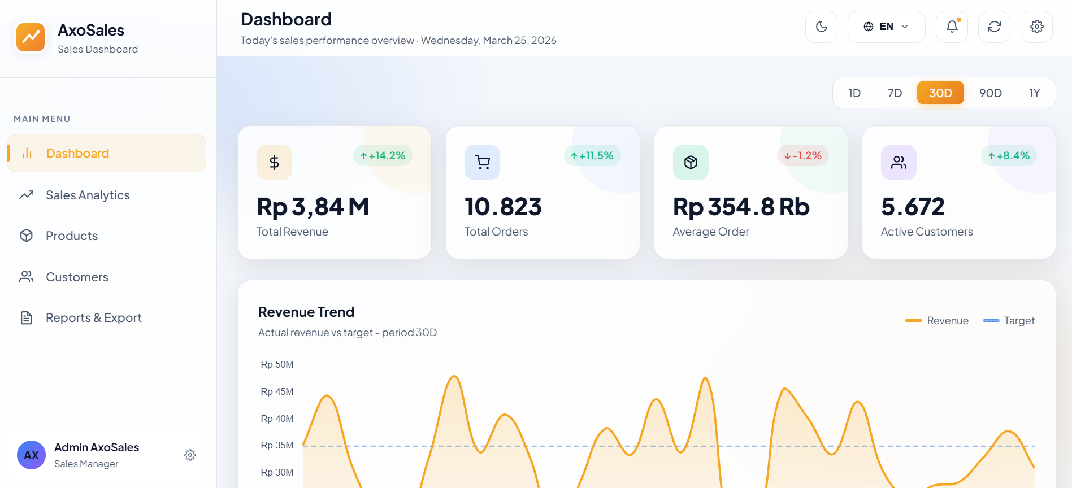Switch to the 90D time range
Viewport: 1072px width, 488px height.
point(990,93)
